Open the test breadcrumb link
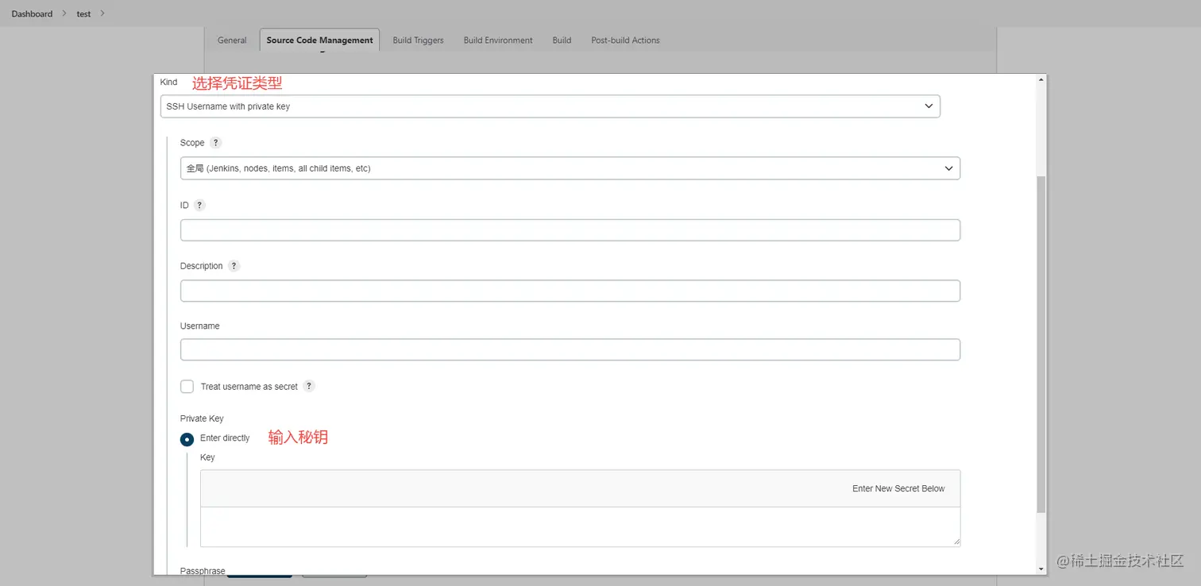The image size is (1201, 586). [x=83, y=13]
